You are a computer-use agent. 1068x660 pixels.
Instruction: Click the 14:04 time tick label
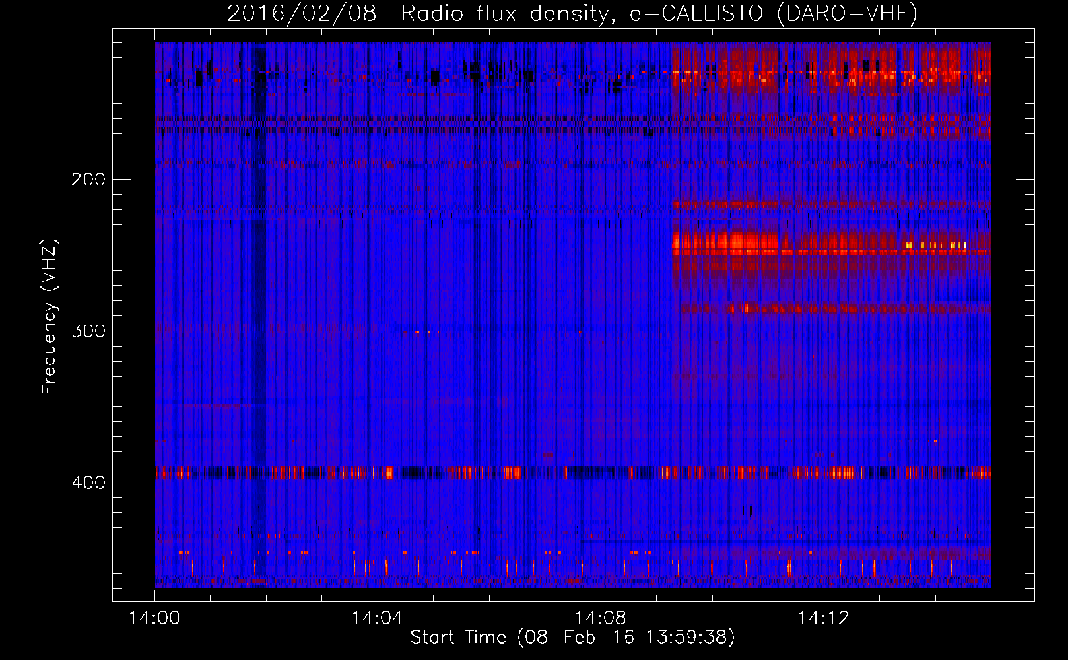(x=377, y=618)
